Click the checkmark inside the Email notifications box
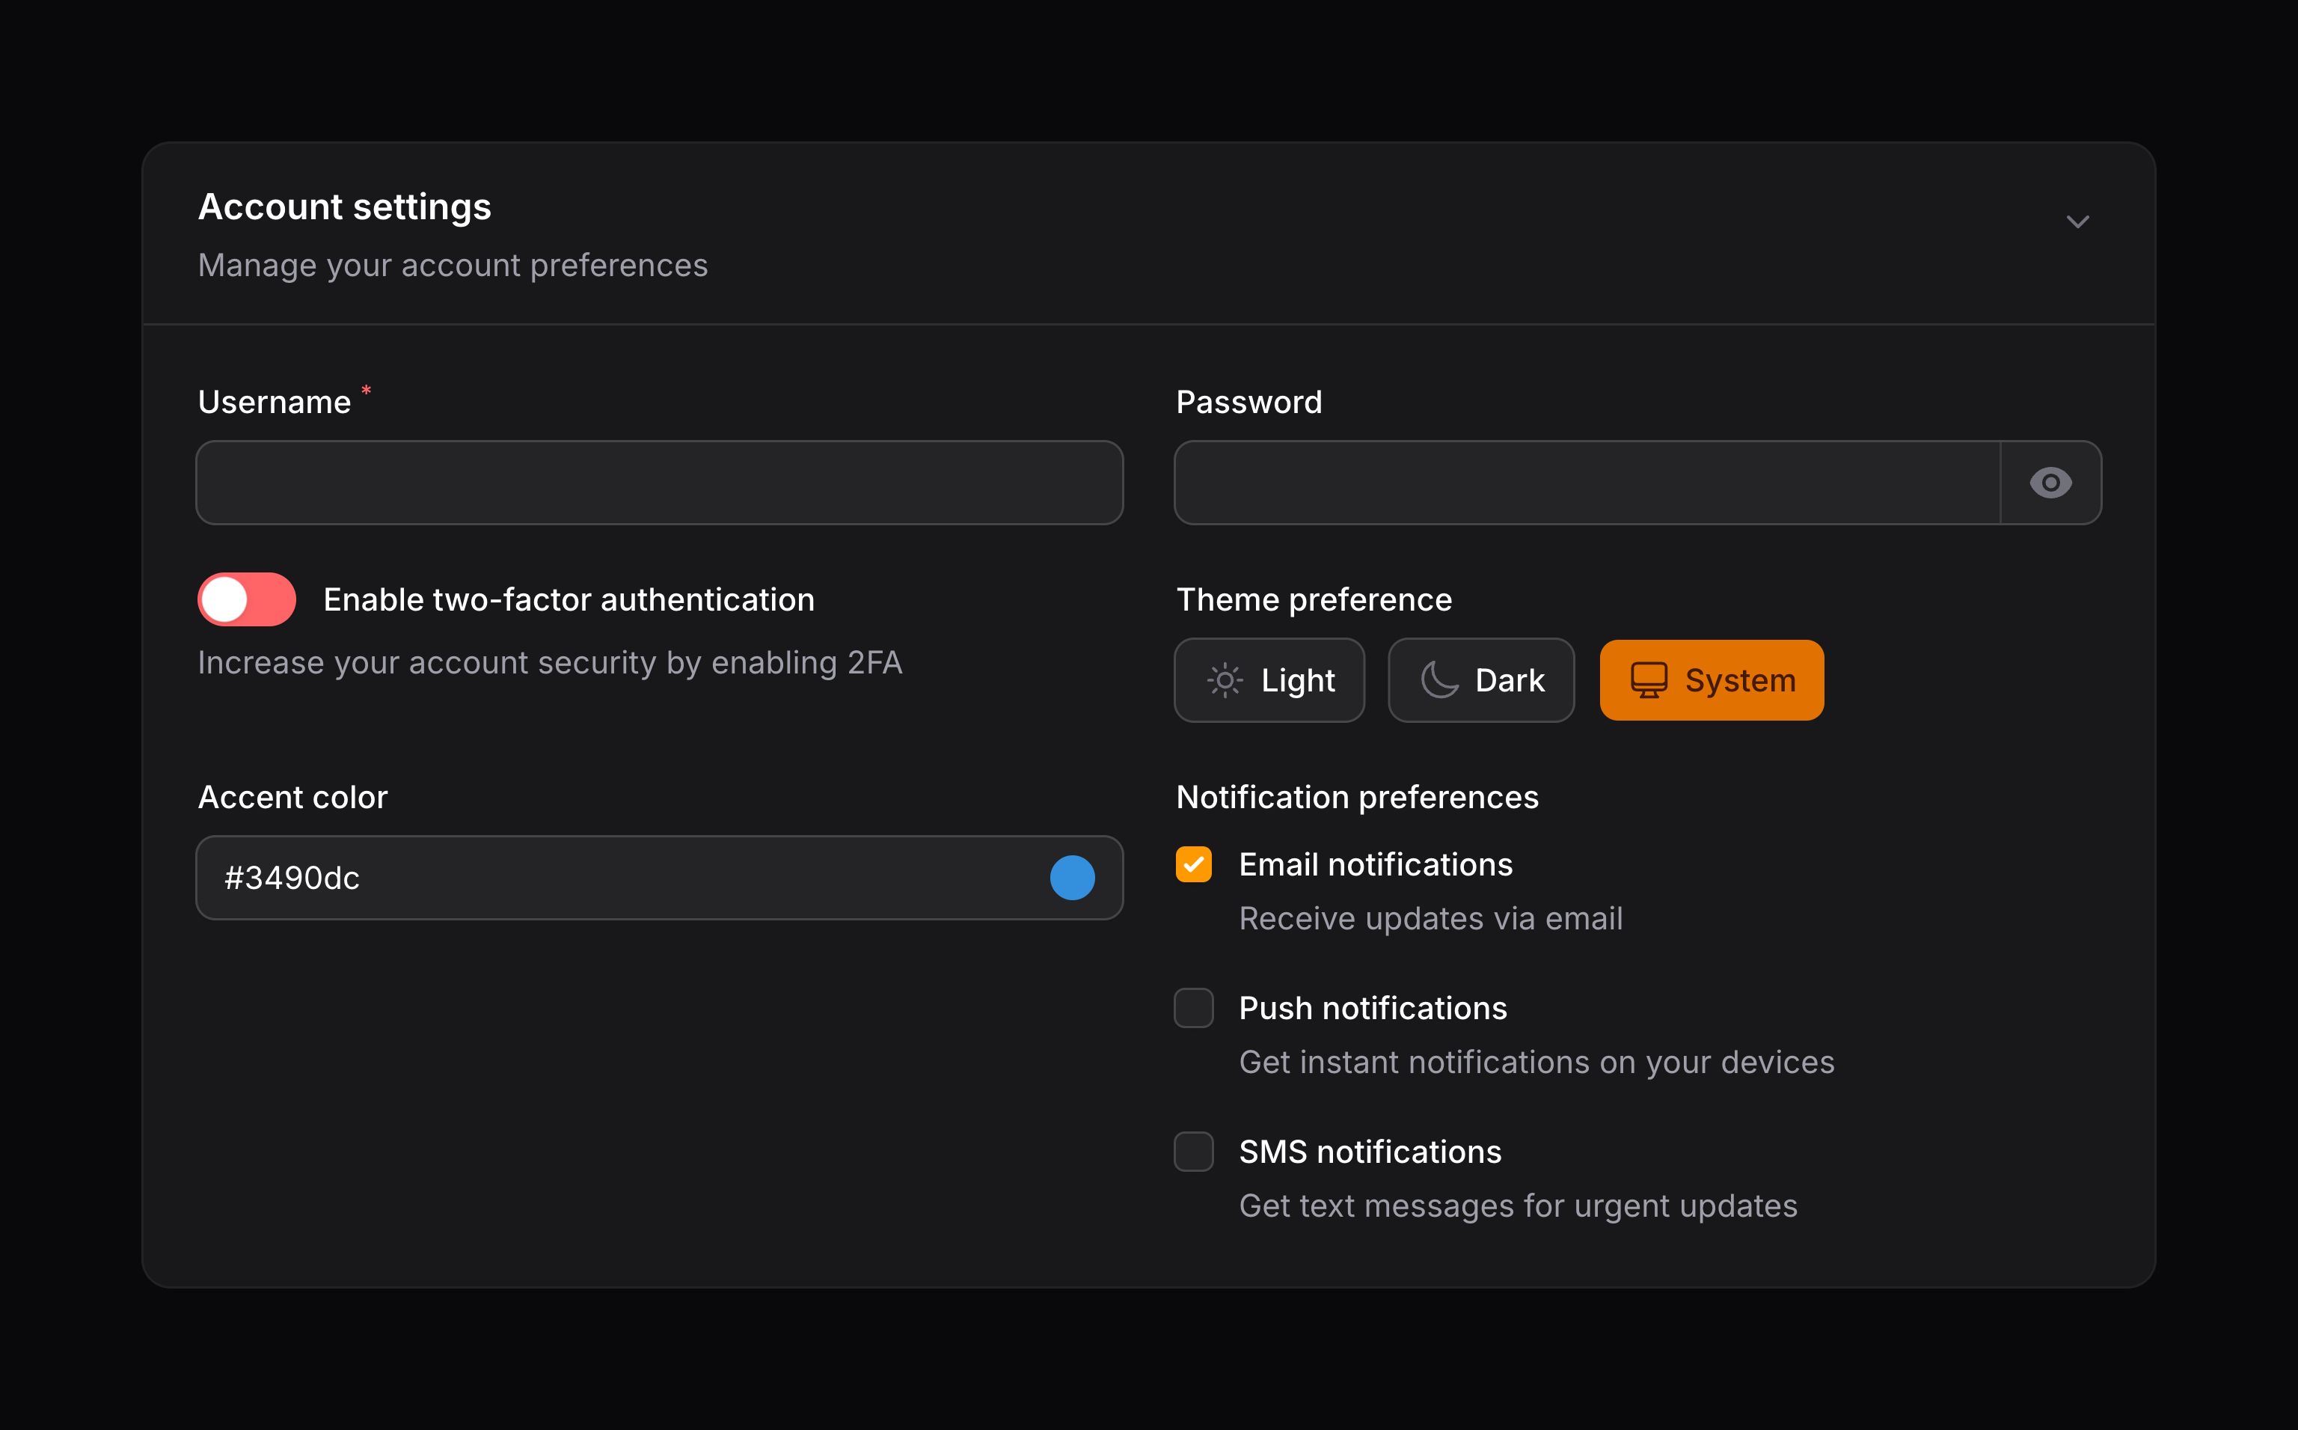This screenshot has width=2298, height=1430. click(x=1193, y=864)
